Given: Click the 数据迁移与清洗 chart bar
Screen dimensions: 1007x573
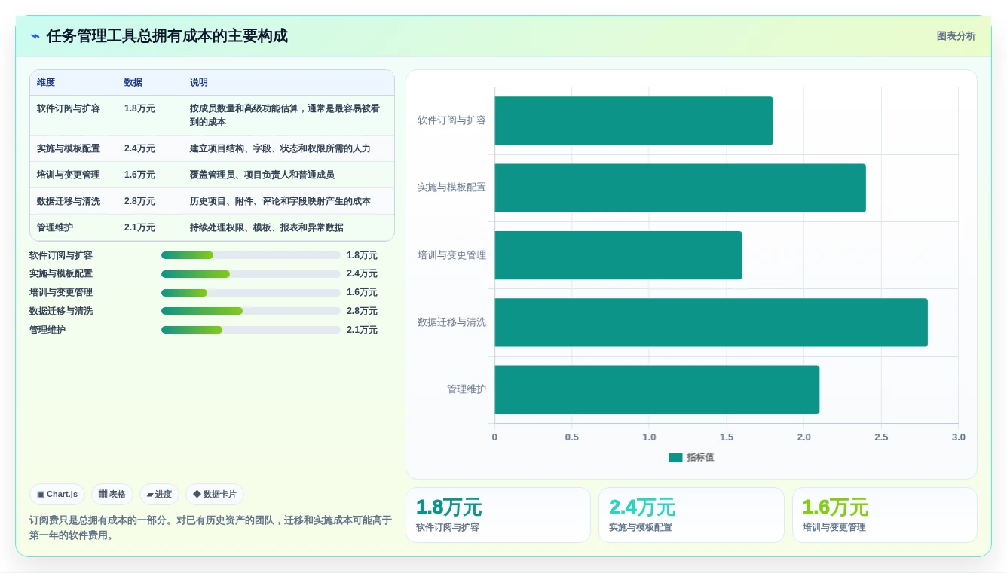Looking at the screenshot, I should pyautogui.click(x=711, y=322).
